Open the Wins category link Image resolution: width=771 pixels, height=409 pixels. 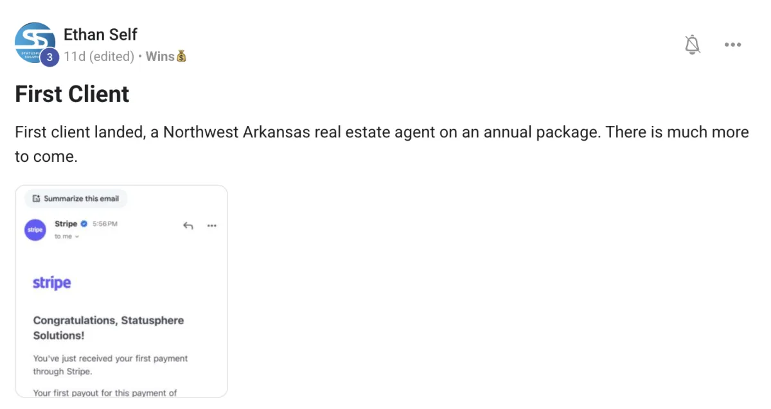coord(160,57)
